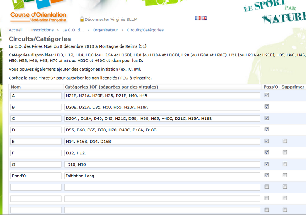The height and width of the screenshot is (215, 306).
Task: Click the second empty Nom field
Action: [36, 199]
